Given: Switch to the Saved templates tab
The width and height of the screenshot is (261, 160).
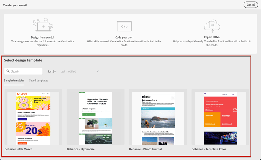Looking at the screenshot, I should 38,80.
